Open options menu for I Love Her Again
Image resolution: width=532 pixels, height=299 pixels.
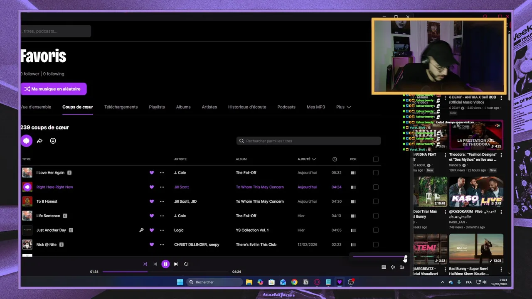point(162,173)
